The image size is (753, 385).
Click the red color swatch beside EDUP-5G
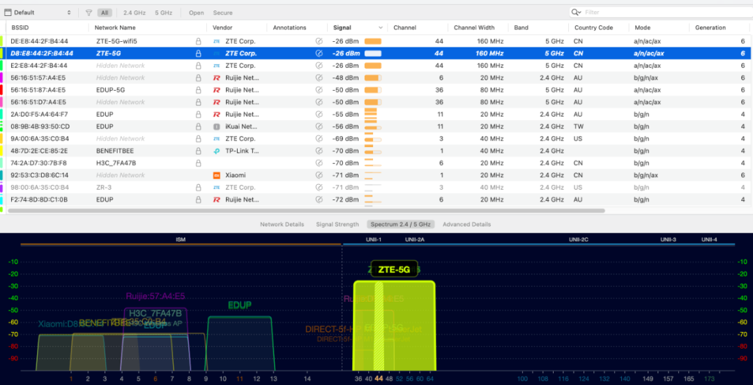coord(2,90)
